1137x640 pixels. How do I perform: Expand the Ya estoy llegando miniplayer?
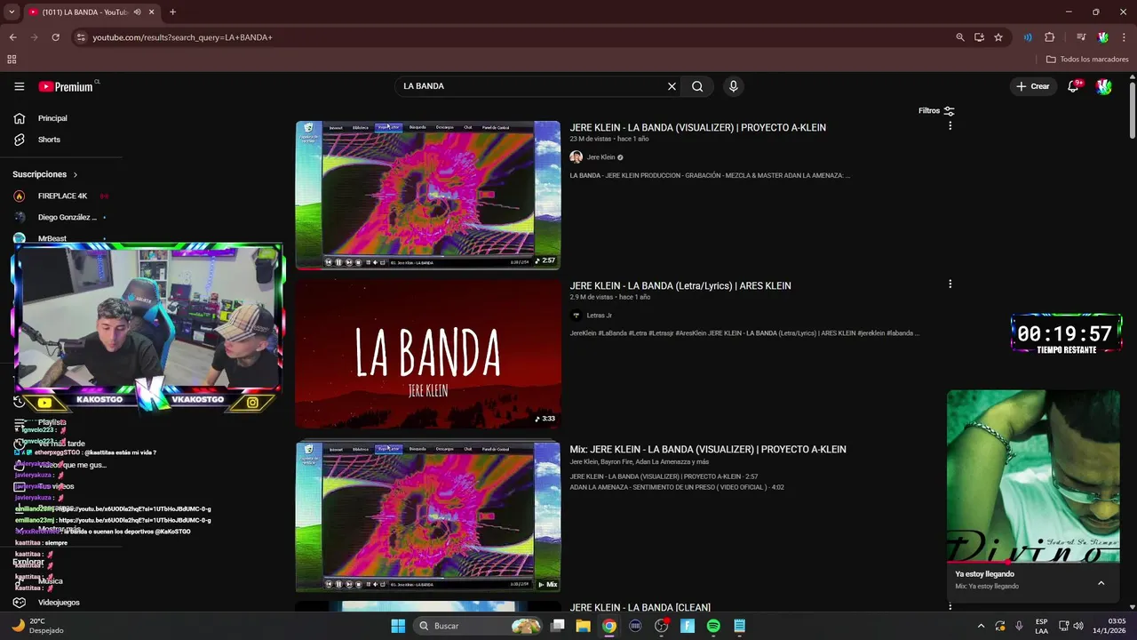(1101, 583)
